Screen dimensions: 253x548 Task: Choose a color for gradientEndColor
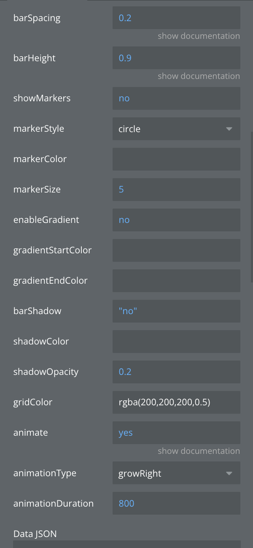[x=176, y=281]
